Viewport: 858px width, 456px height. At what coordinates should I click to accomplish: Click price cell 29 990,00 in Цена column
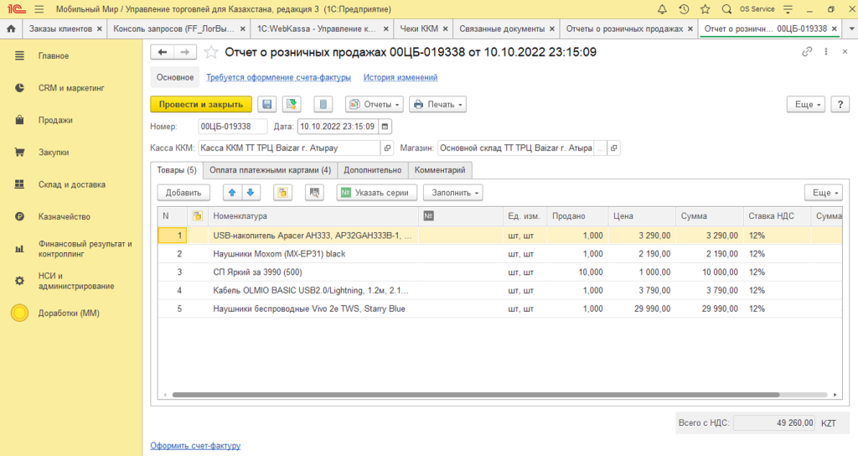(x=642, y=308)
